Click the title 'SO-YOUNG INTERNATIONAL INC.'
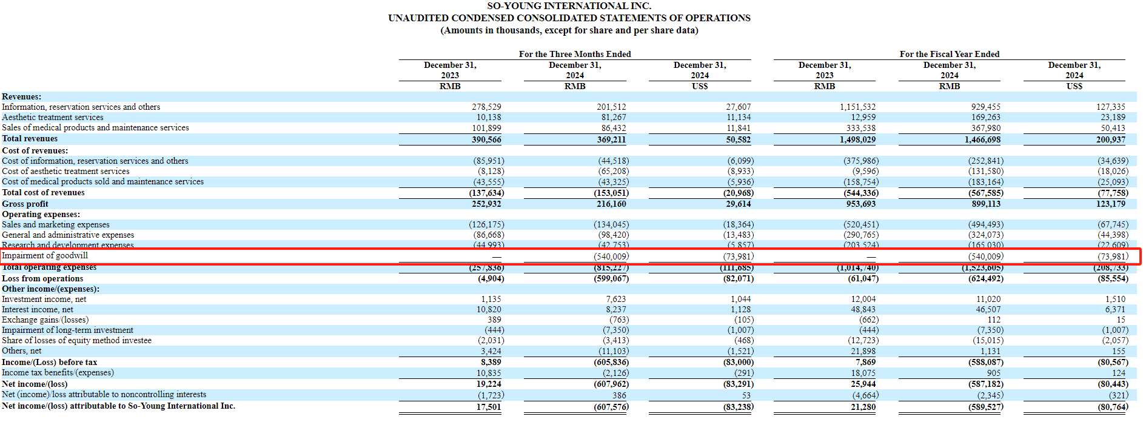The image size is (1143, 422). (569, 6)
